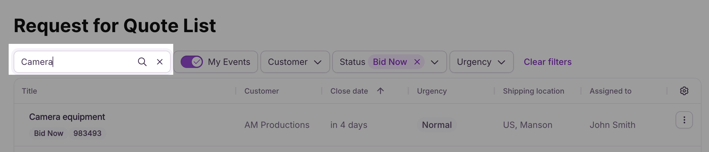This screenshot has width=709, height=152.
Task: Sort by Shipping location column
Action: (533, 91)
